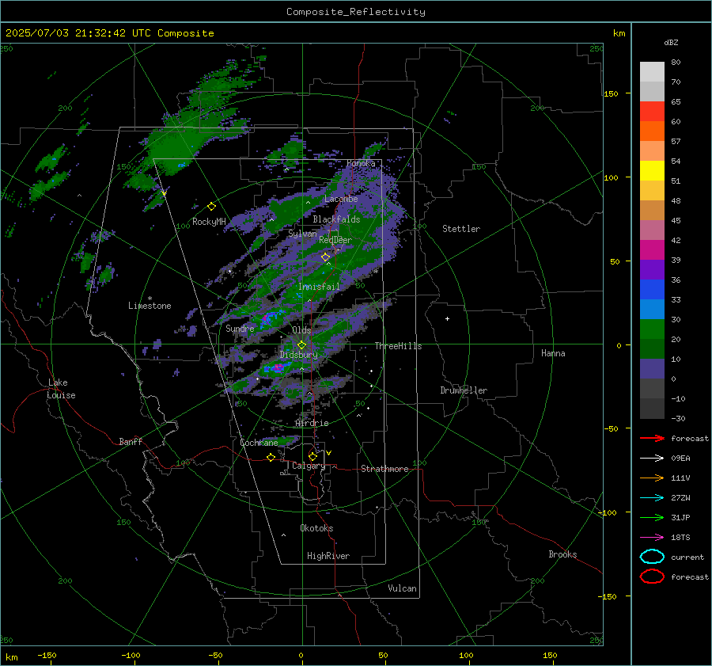Image resolution: width=712 pixels, height=666 pixels.
Task: Click the Banff label on the map
Action: [x=131, y=441]
